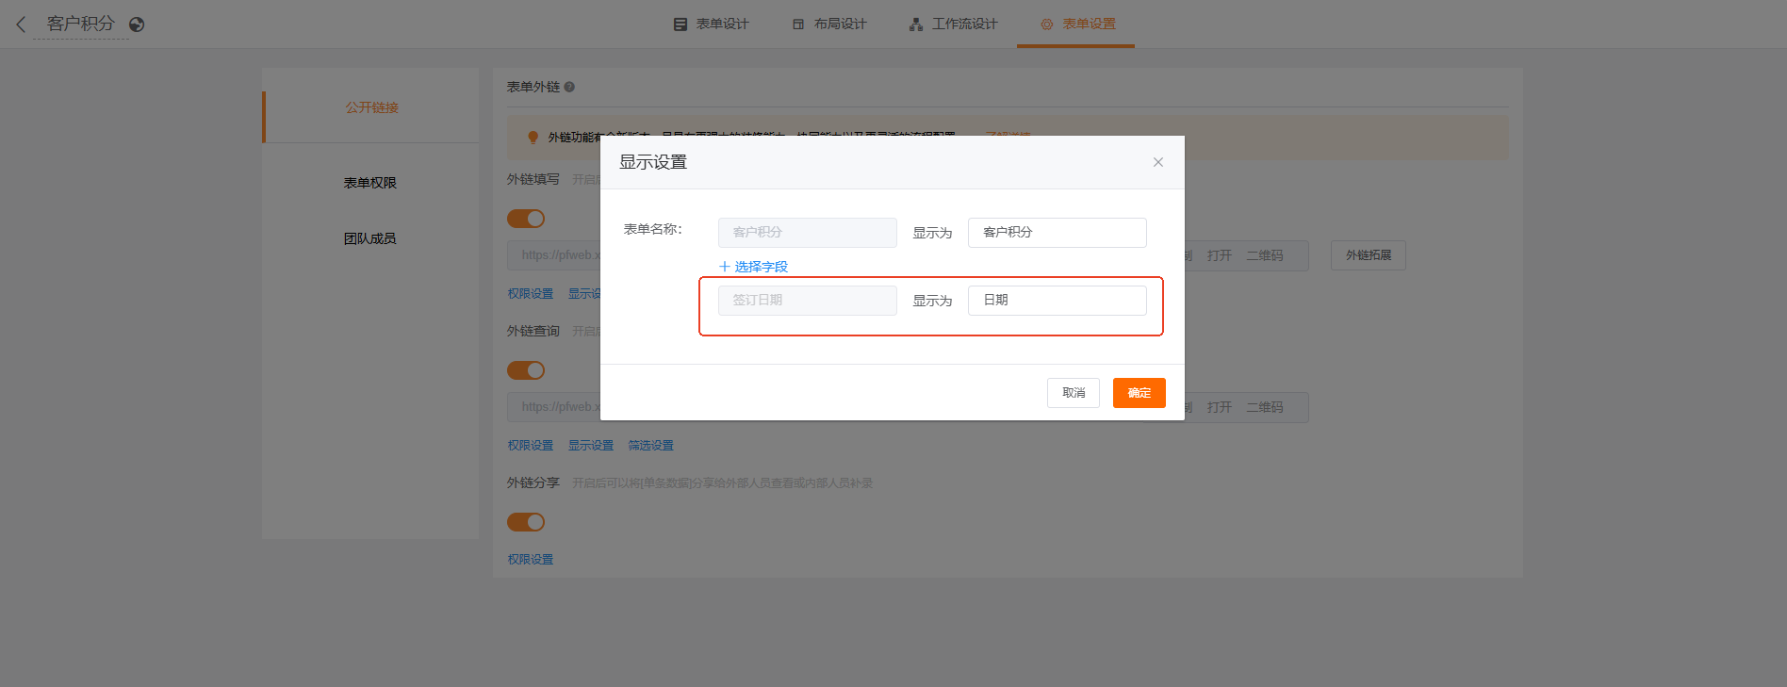Select 表单权限 in the left sidebar
Image resolution: width=1787 pixels, height=687 pixels.
(x=369, y=183)
